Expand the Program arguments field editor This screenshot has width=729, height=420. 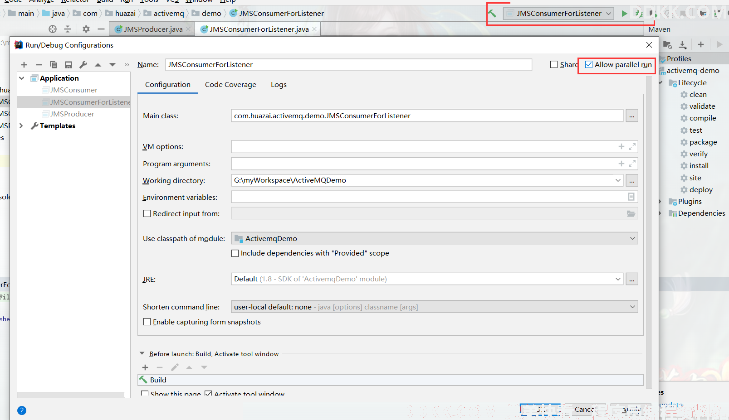[632, 164]
